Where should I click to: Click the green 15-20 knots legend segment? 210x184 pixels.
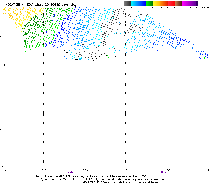149,3
